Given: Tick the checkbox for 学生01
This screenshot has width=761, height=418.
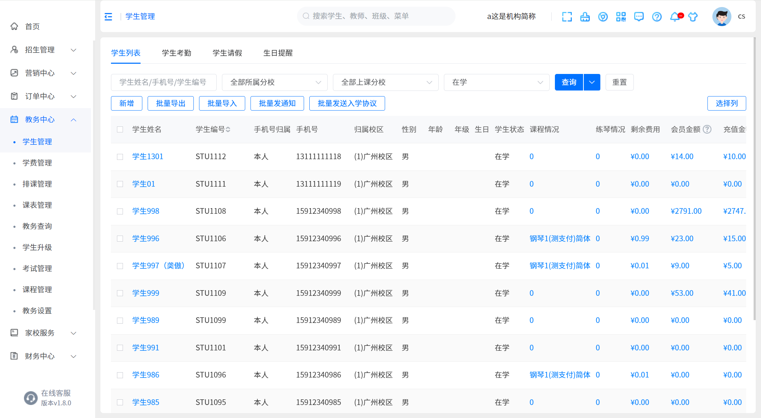Looking at the screenshot, I should [120, 184].
